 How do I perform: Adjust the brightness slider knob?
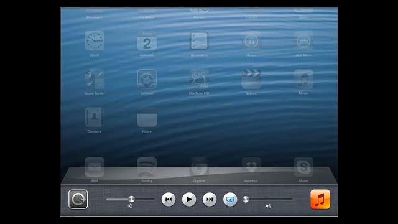coord(131,199)
